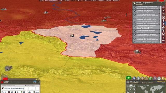Click the Камчатка coal quarry report

click(x=146, y=35)
